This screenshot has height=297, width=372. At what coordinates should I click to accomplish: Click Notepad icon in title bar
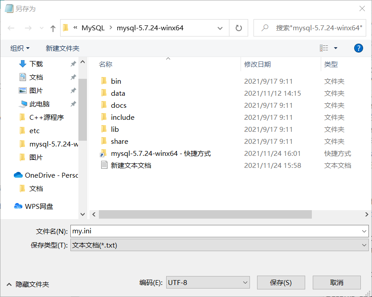(x=9, y=8)
